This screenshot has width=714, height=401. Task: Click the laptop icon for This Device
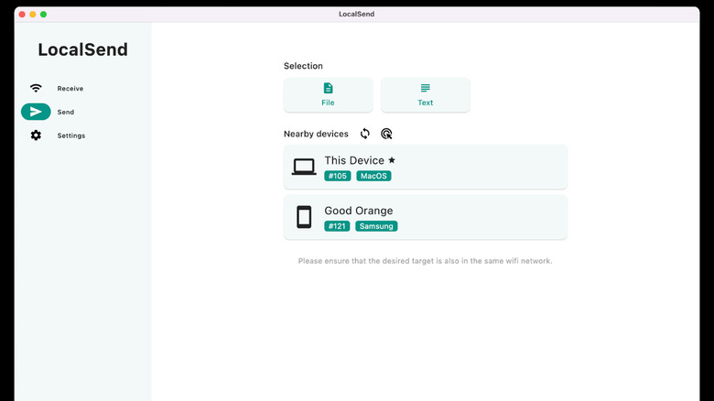coord(304,167)
